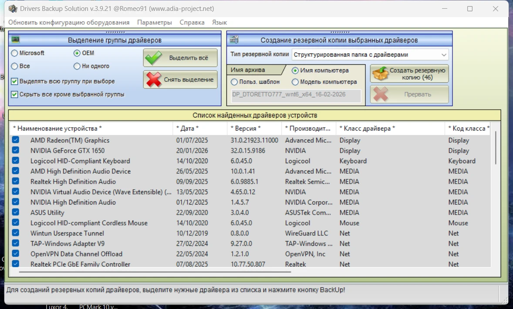Open the Параметры menu
Screen dimensions: 513x309
point(154,22)
